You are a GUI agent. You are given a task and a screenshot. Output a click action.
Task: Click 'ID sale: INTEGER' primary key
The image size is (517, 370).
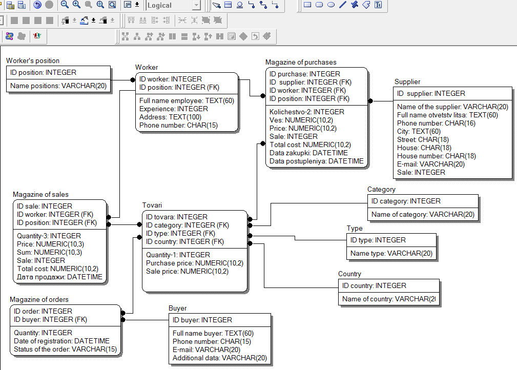[44, 206]
